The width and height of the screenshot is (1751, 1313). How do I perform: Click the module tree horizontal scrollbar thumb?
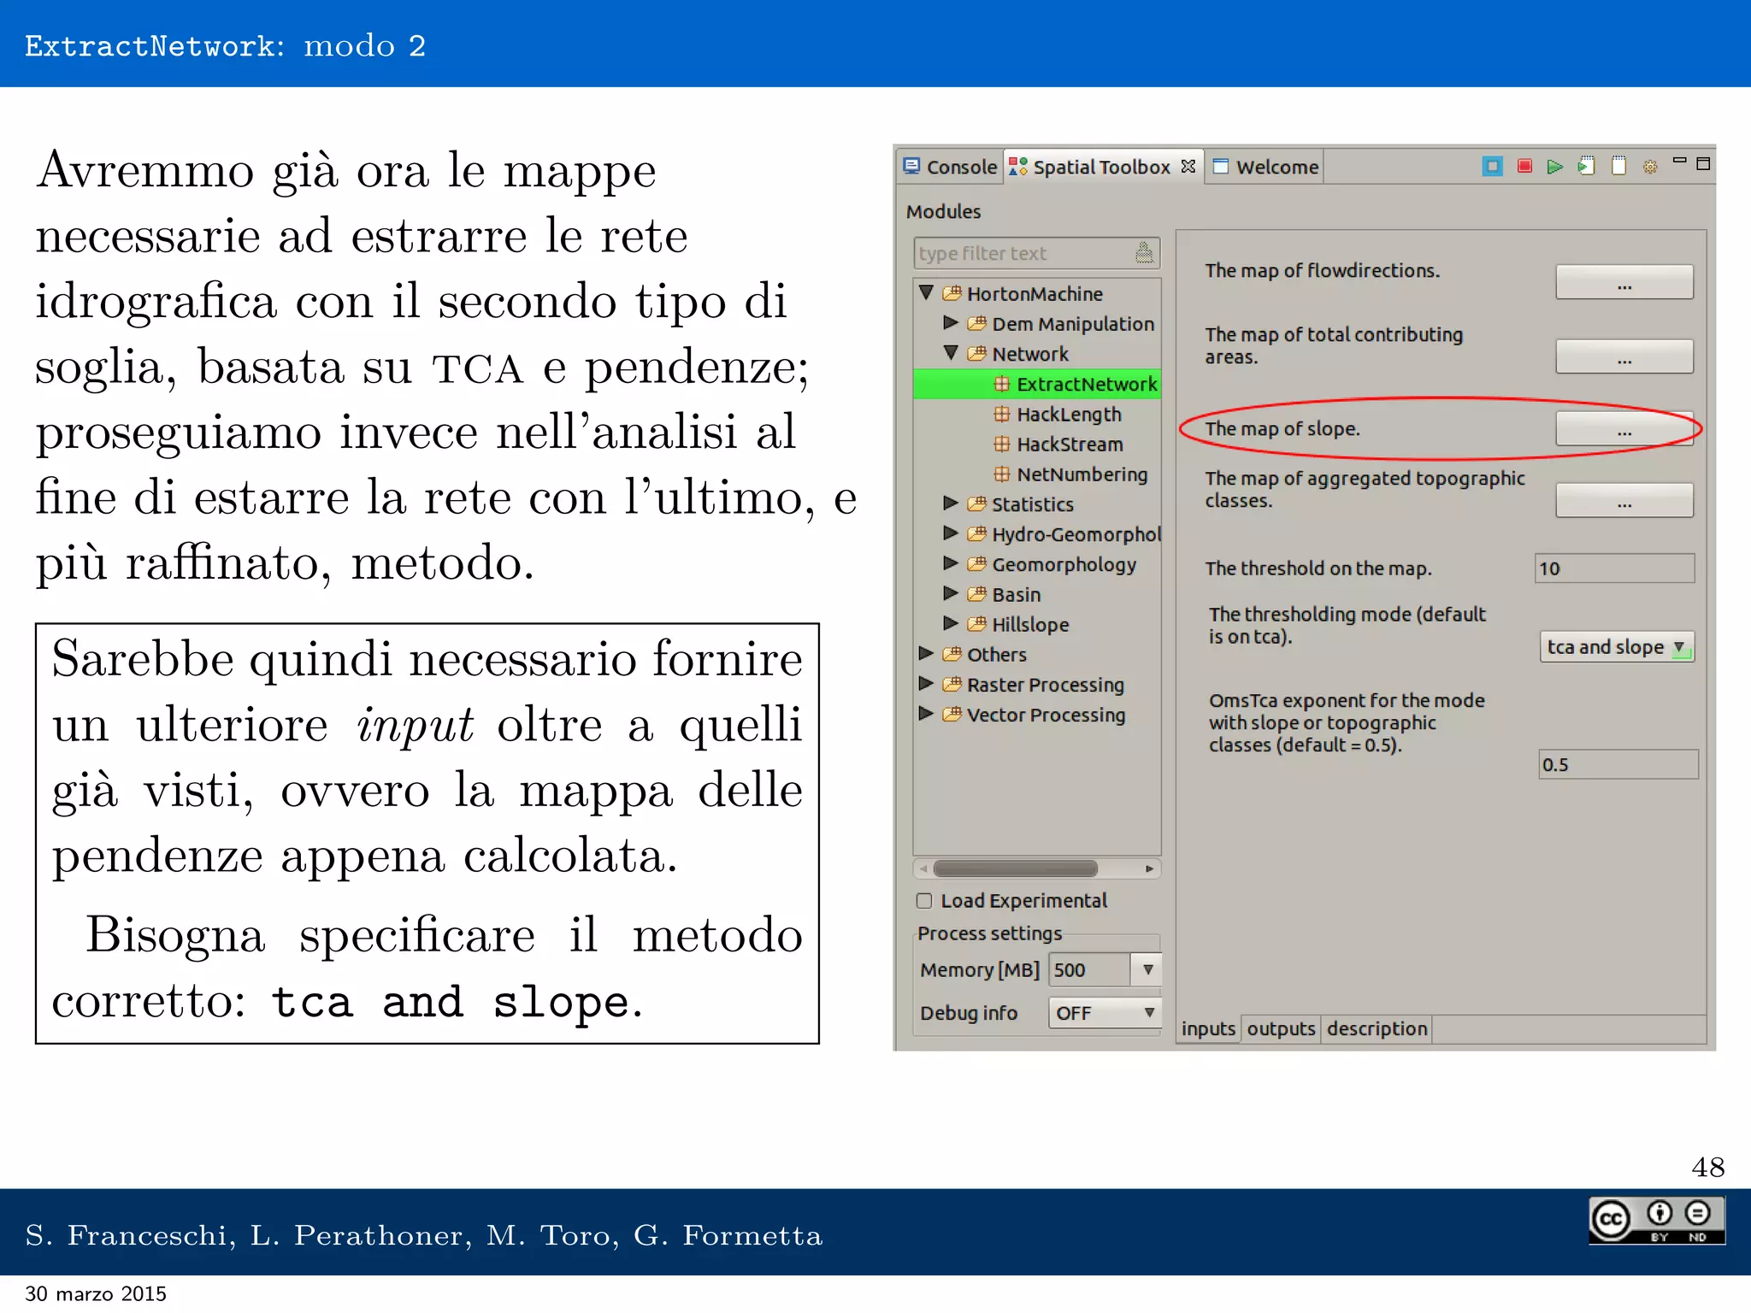coord(1016,868)
